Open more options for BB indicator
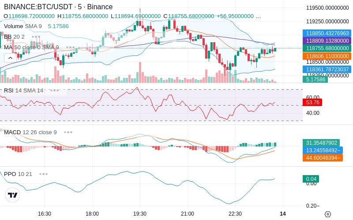Screen dimensions: 353x220 pyautogui.click(x=36, y=37)
